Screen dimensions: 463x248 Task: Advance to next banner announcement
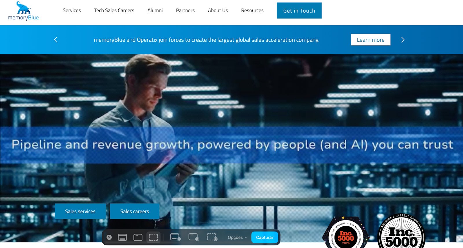tap(403, 40)
